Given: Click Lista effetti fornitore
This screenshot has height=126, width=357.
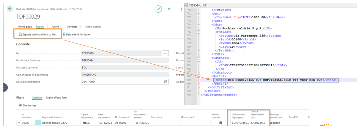Looking at the screenshot, I should (x=76, y=34).
